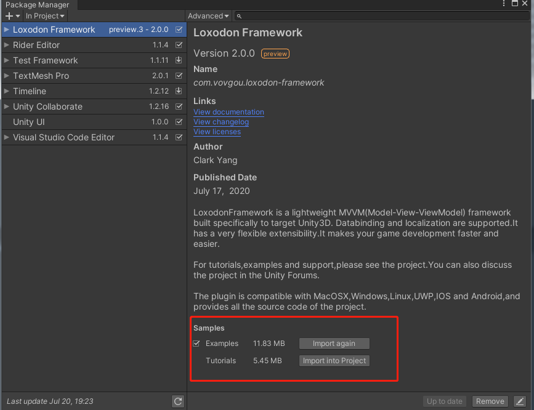This screenshot has width=534, height=410.
Task: Remove the Loxodon Framework package
Action: pos(490,401)
